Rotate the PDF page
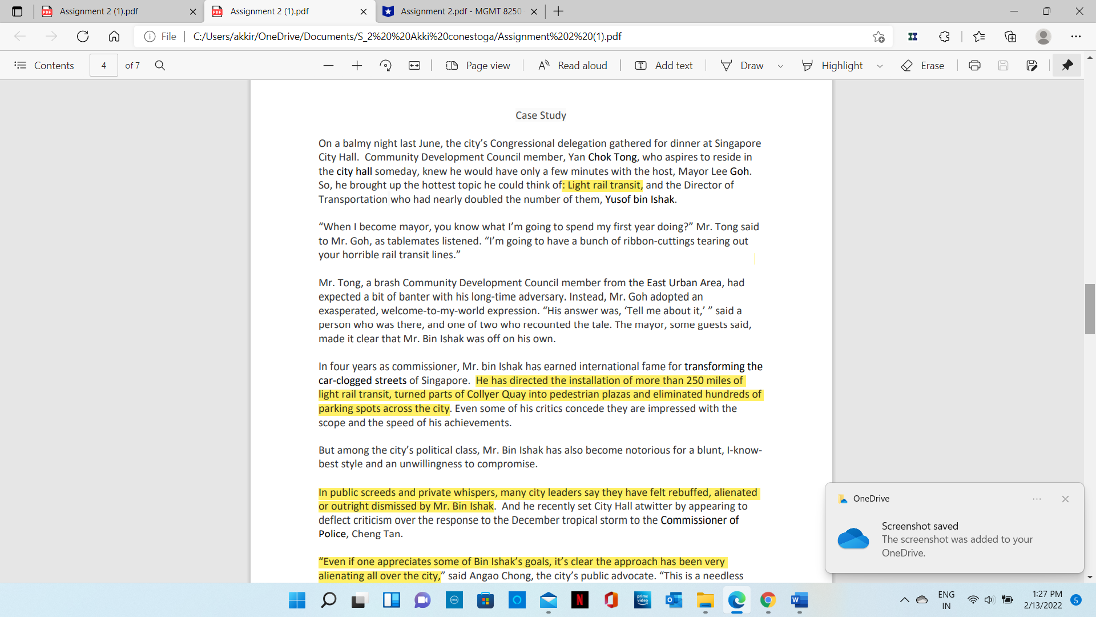Viewport: 1096px width, 617px height. [386, 65]
